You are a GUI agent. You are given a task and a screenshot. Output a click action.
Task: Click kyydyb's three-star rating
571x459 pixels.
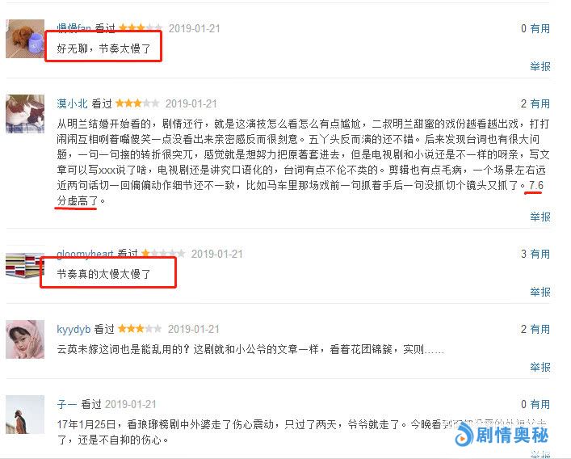pyautogui.click(x=140, y=329)
